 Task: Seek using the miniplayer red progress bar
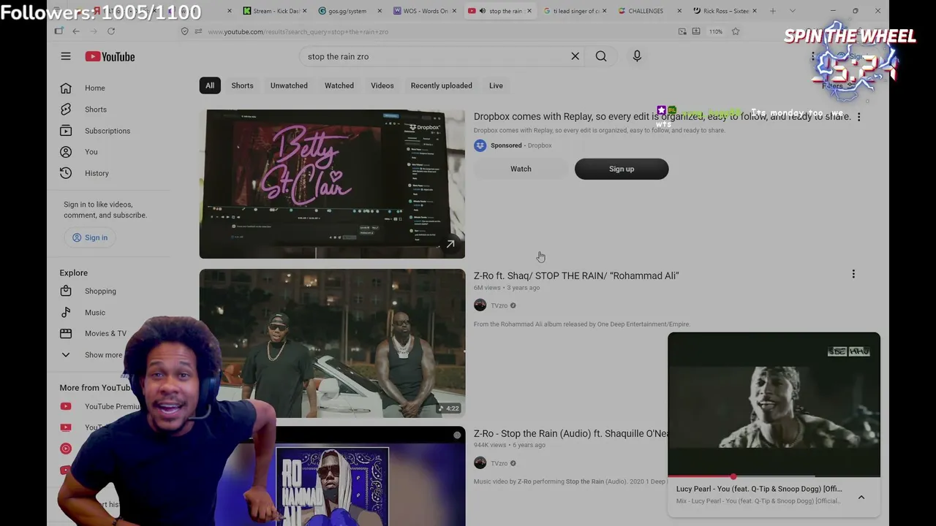[x=774, y=476]
